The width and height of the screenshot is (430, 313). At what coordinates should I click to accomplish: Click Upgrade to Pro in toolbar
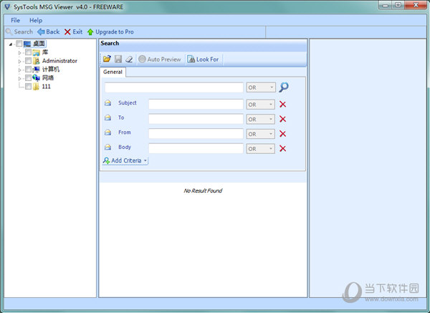click(110, 32)
